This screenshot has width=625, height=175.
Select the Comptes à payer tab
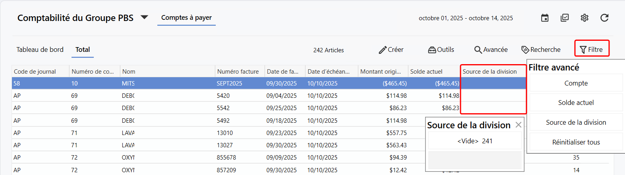pyautogui.click(x=186, y=18)
